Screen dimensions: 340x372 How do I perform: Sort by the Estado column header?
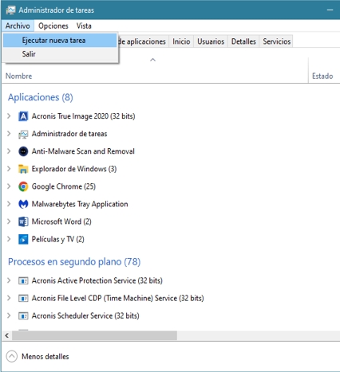click(x=322, y=76)
